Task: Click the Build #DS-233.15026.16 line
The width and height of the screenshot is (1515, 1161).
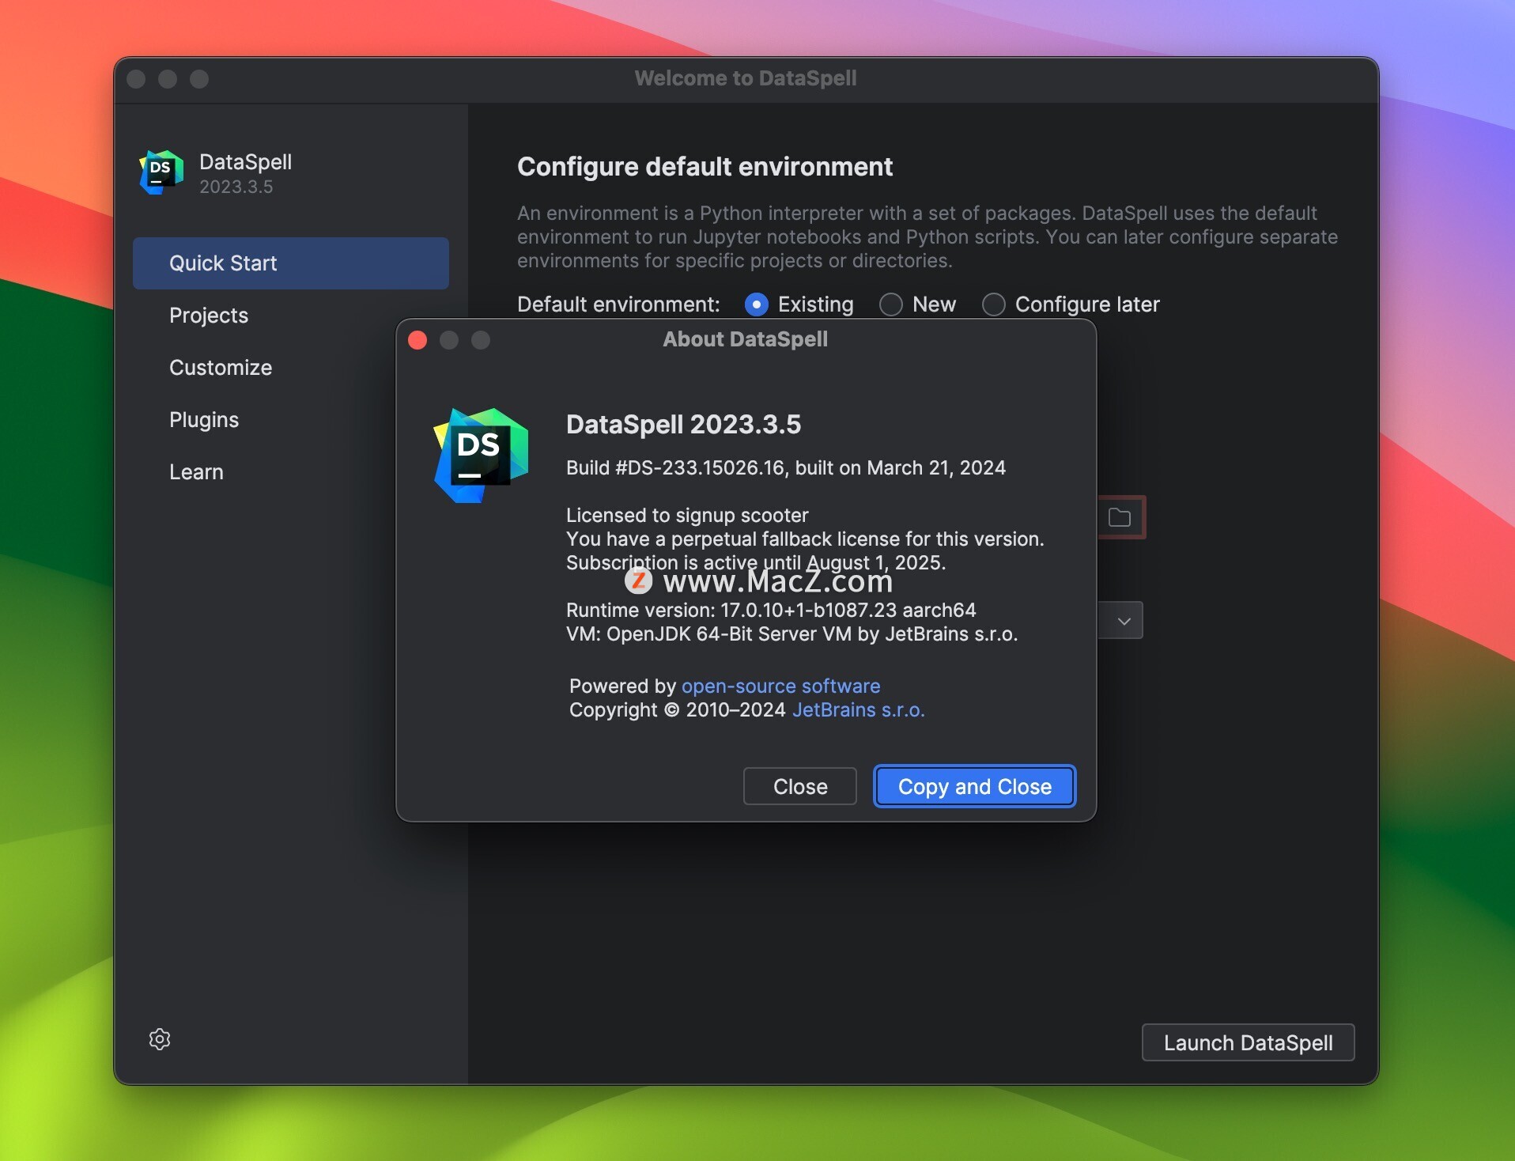Action: [786, 467]
